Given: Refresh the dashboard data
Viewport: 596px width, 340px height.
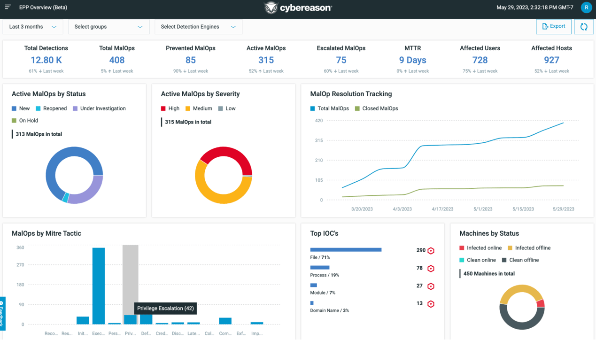Looking at the screenshot, I should point(583,26).
